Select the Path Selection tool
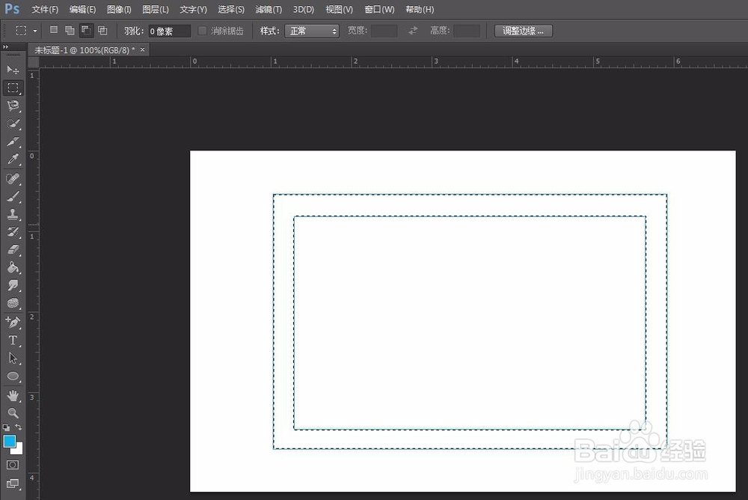Viewport: 748px width, 500px height. pyautogui.click(x=13, y=359)
